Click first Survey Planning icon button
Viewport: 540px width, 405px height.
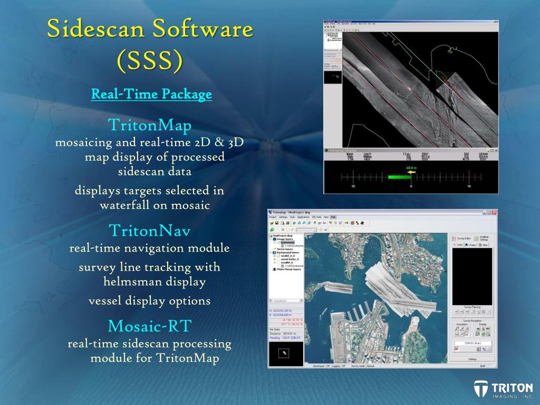click(457, 312)
